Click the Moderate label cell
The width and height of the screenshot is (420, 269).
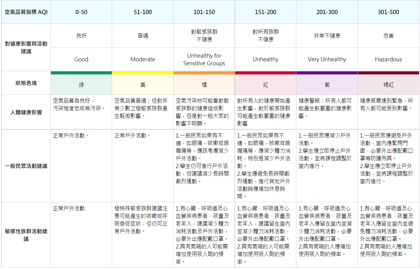click(x=143, y=59)
